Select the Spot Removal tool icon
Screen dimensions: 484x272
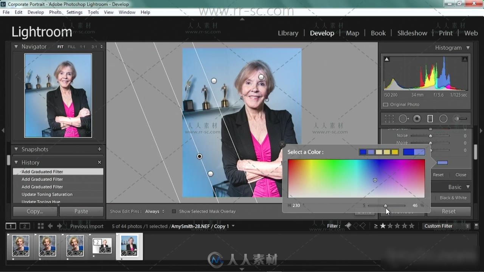click(403, 119)
